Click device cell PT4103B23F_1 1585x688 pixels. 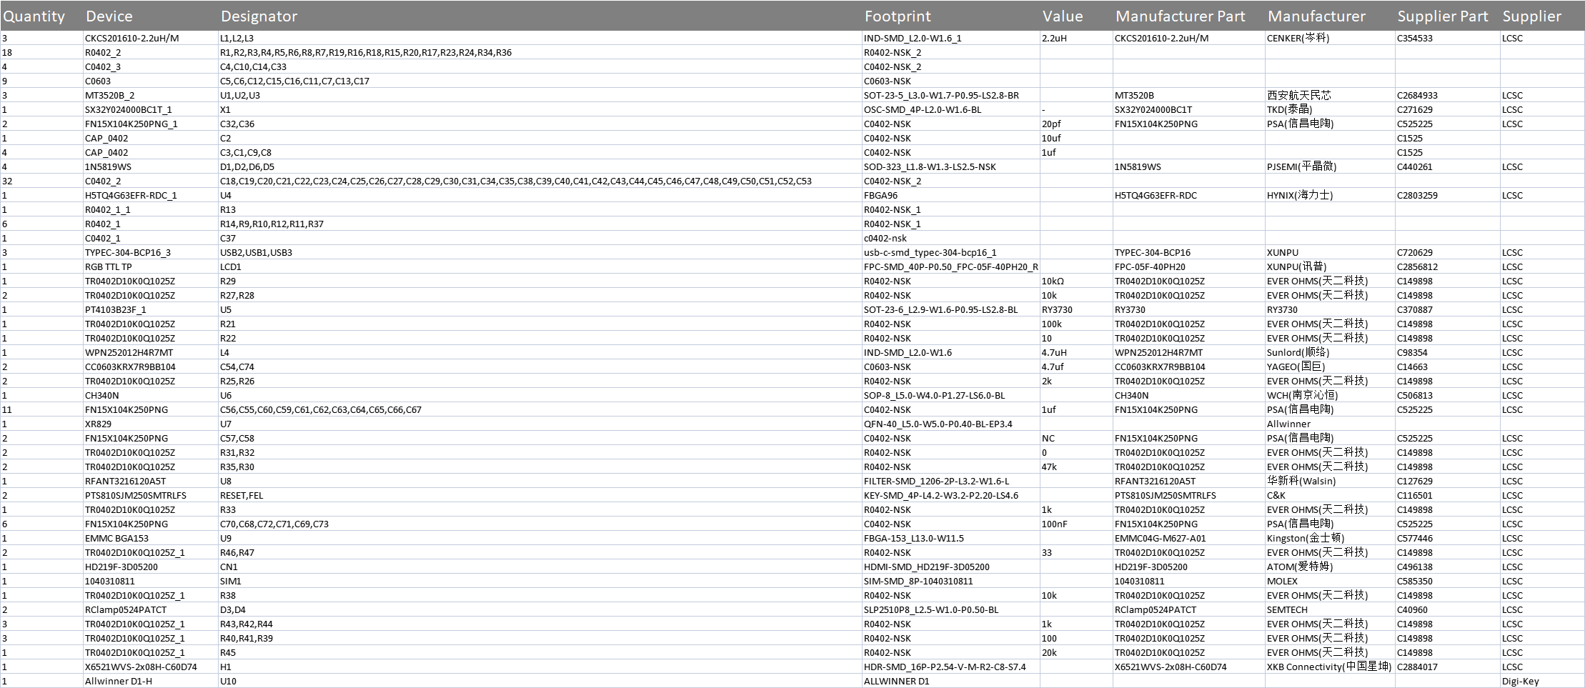click(x=115, y=309)
